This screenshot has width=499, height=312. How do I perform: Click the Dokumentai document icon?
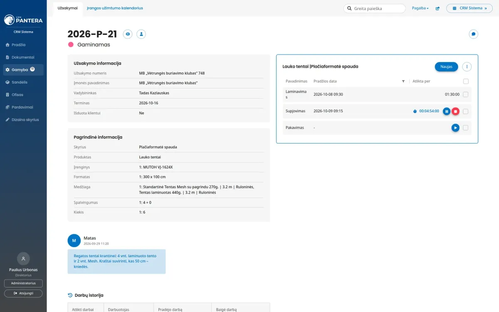point(7,57)
